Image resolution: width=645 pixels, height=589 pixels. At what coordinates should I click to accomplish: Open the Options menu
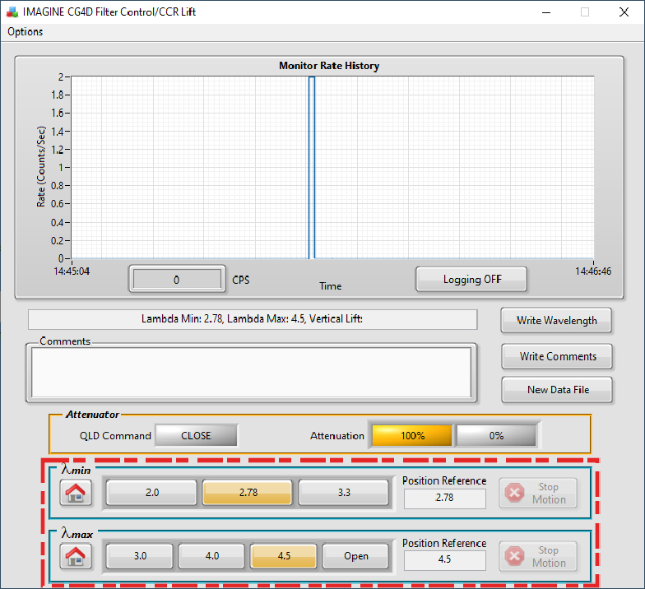click(x=26, y=31)
